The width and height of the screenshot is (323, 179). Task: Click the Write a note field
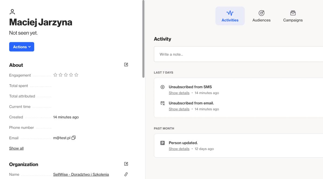coord(238,54)
